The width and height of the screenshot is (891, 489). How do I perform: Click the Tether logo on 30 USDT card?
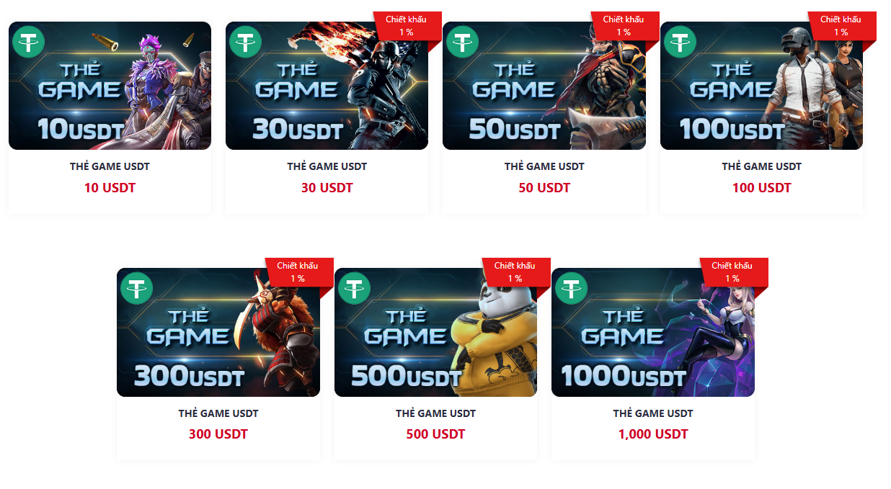coord(246,41)
